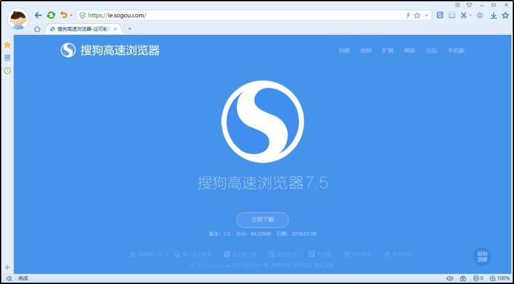The height and width of the screenshot is (284, 514).
Task: Open sidebar history clock icon
Action: [x=7, y=71]
